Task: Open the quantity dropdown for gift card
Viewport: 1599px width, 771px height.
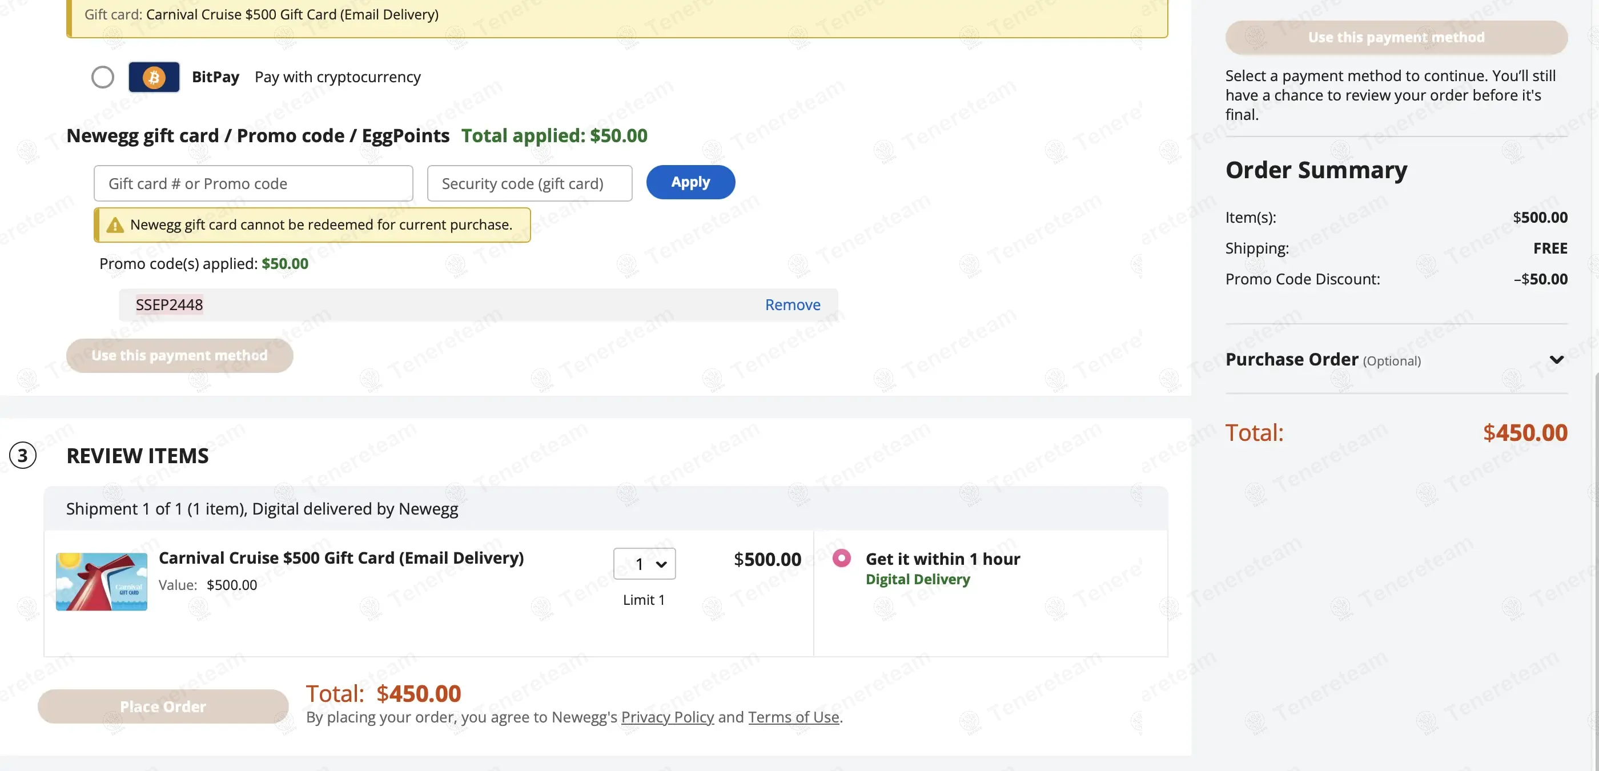Action: click(644, 564)
